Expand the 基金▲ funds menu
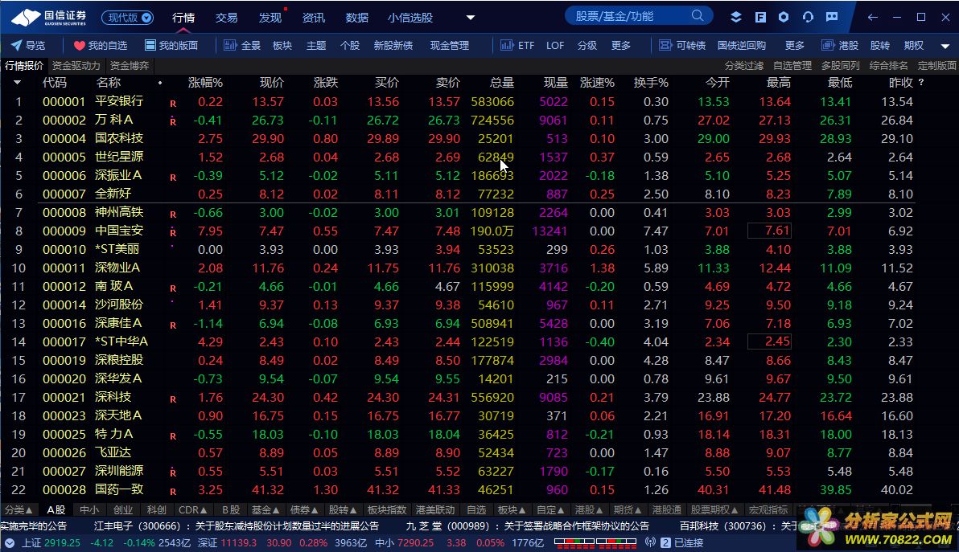The image size is (959, 552). [x=265, y=509]
